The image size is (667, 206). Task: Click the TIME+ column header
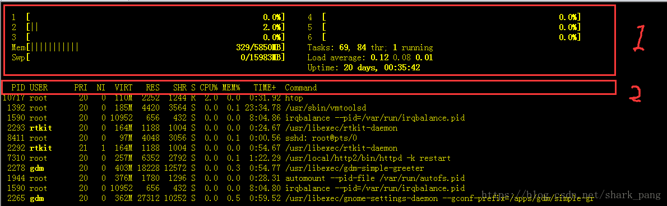tap(265, 88)
